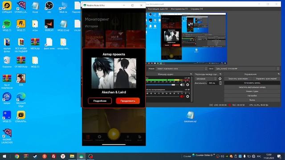This screenshot has height=160, width=285.
Task: Open the Settings button in OBS controls
Action: (252, 96)
